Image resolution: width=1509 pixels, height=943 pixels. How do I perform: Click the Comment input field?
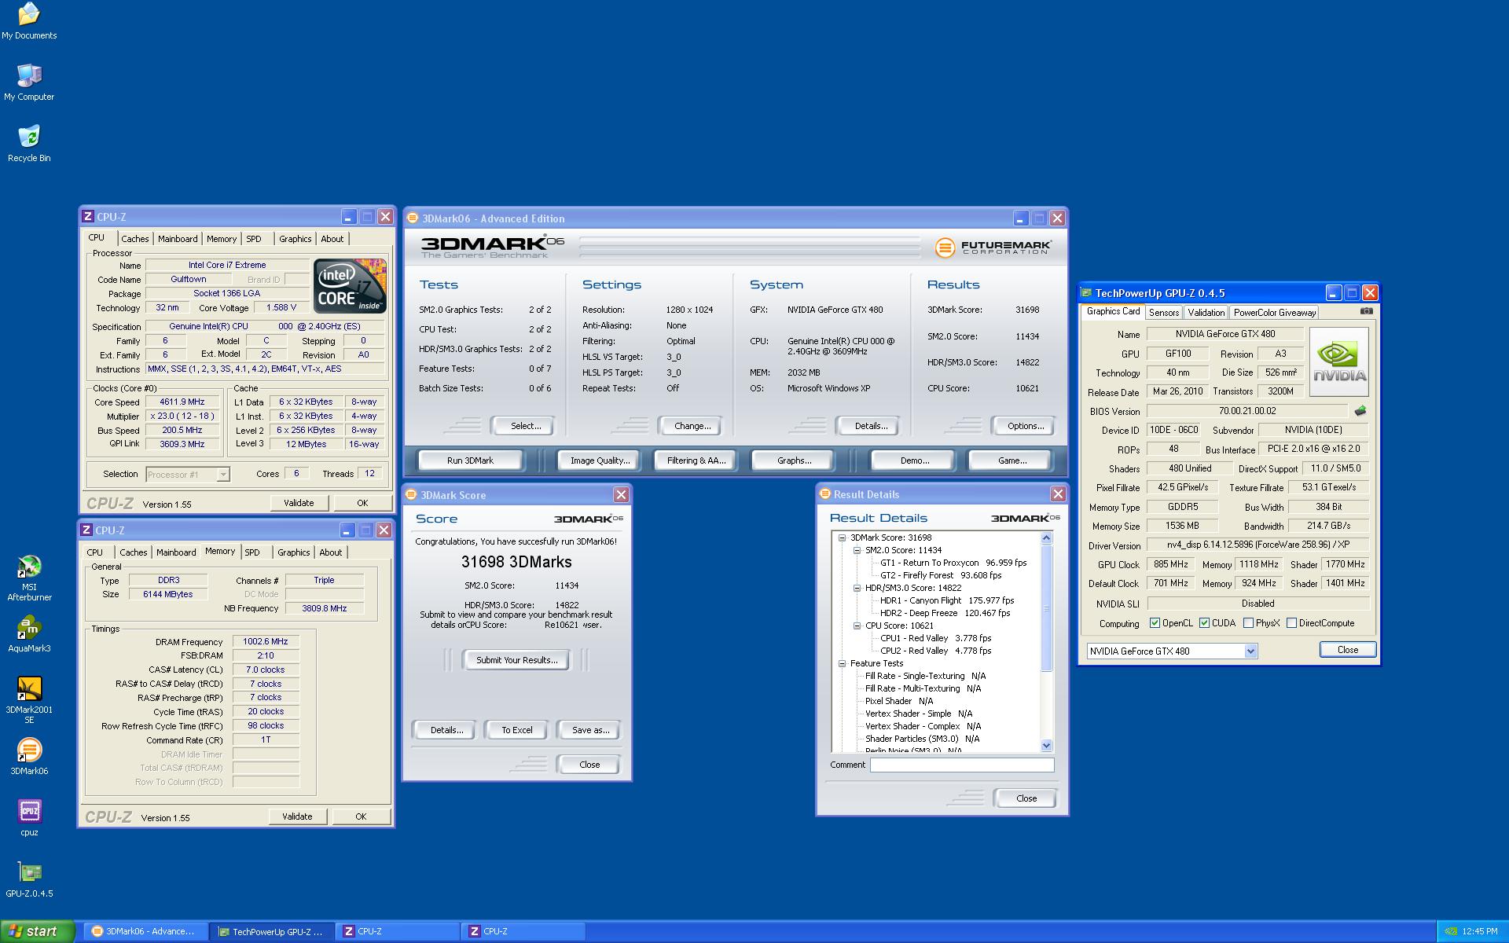pos(961,765)
